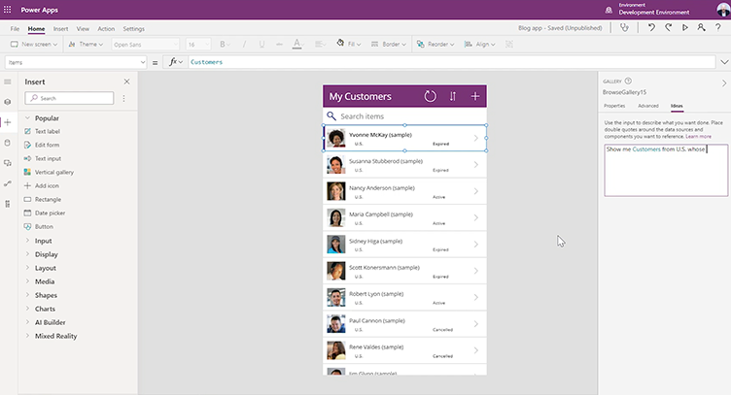Toggle italic formatting

point(244,45)
